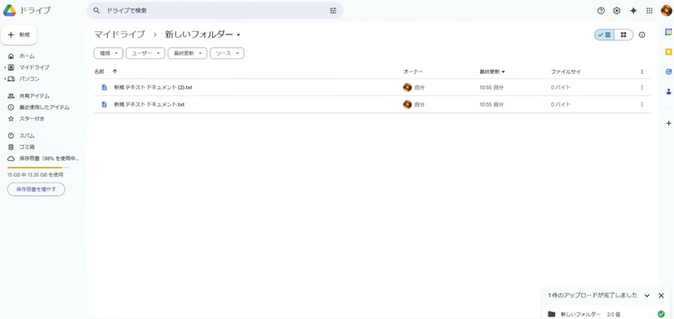Image resolution: width=674 pixels, height=319 pixels.
Task: Click the plus add-ons icon in side panel
Action: (x=668, y=123)
